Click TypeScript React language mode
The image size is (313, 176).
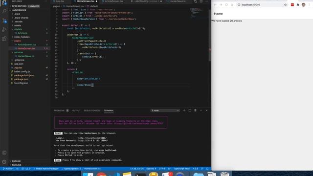[182, 169]
